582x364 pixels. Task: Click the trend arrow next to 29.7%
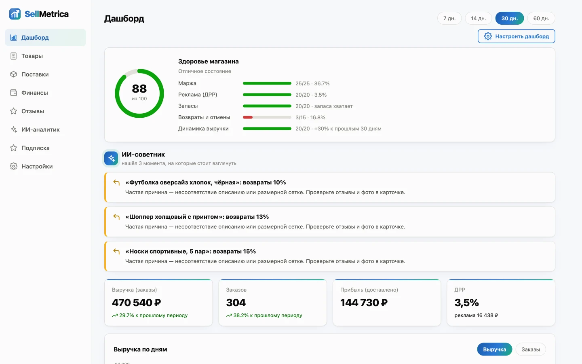click(115, 315)
